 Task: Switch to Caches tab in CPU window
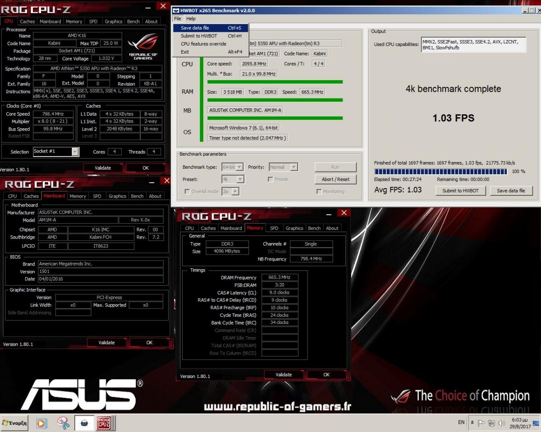[x=27, y=21]
